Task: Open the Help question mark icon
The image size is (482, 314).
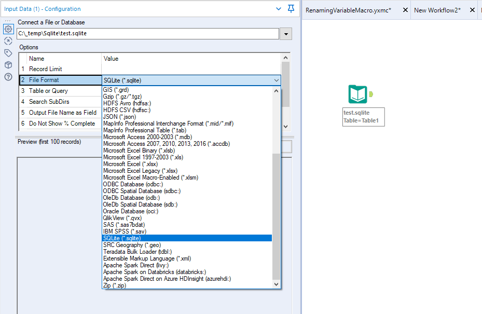Action: click(x=8, y=77)
